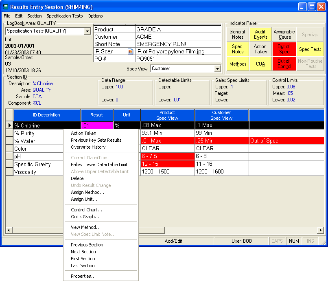Click the EMERGENCY RUN! short note field
Image resolution: width=328 pixels, height=281 pixels.
178,44
